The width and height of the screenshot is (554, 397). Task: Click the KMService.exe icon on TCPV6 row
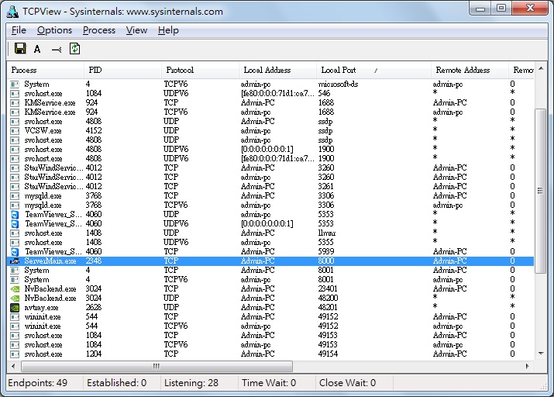[15, 112]
